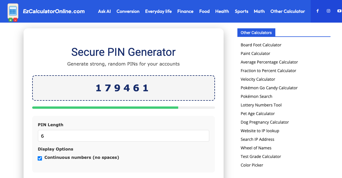Visit the Pokémon Go Candy Calculator
This screenshot has width=342, height=178.
(269, 88)
